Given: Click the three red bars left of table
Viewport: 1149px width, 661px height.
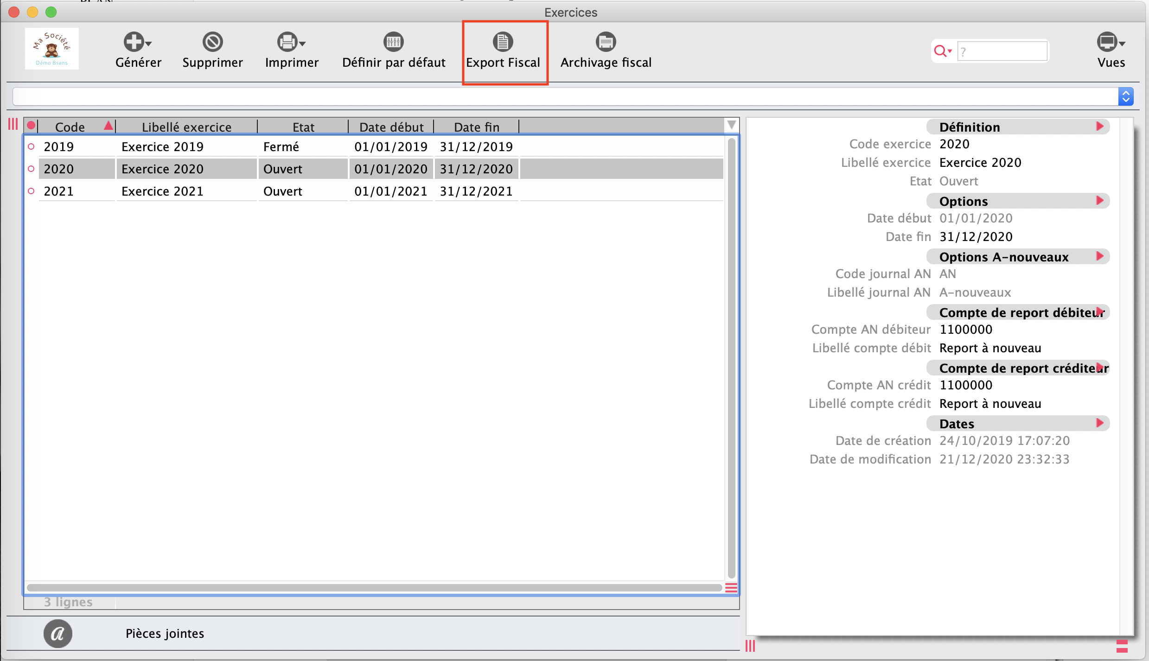Looking at the screenshot, I should tap(13, 124).
